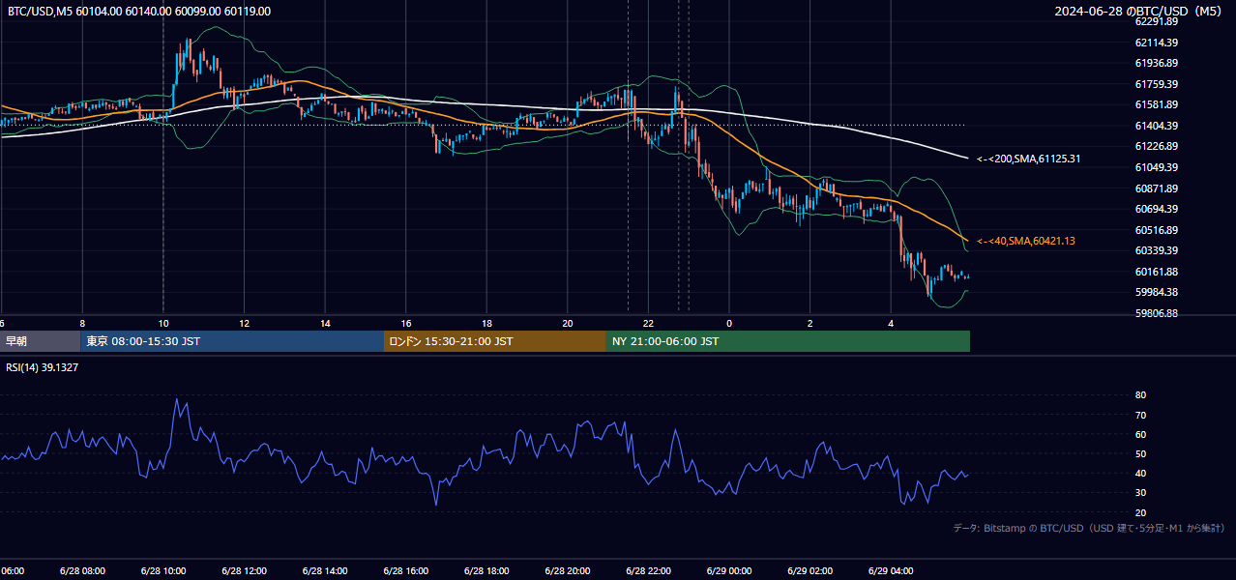Image resolution: width=1236 pixels, height=580 pixels.
Task: Select the ロンドン 15:30-21:00 JST session bar
Action: tap(495, 341)
